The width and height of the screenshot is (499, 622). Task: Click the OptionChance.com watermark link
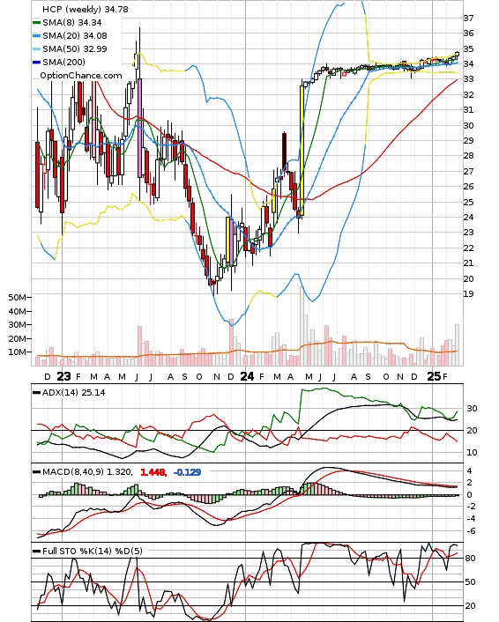pos(81,76)
